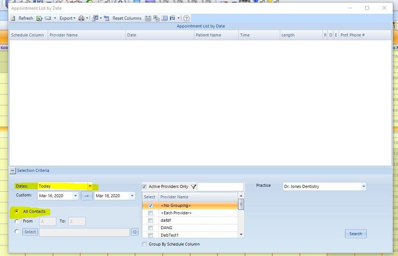Sort by Provider Name column header
The image size is (398, 256).
click(87, 35)
